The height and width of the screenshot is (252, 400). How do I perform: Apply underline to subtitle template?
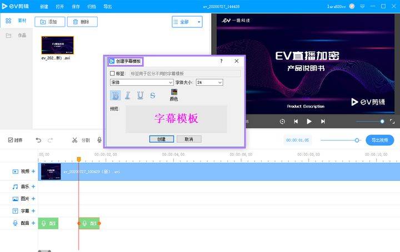pos(141,95)
